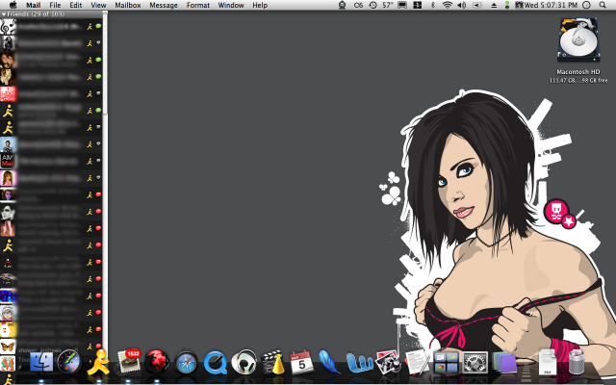Open the Wi-Fi status menu

(x=447, y=5)
